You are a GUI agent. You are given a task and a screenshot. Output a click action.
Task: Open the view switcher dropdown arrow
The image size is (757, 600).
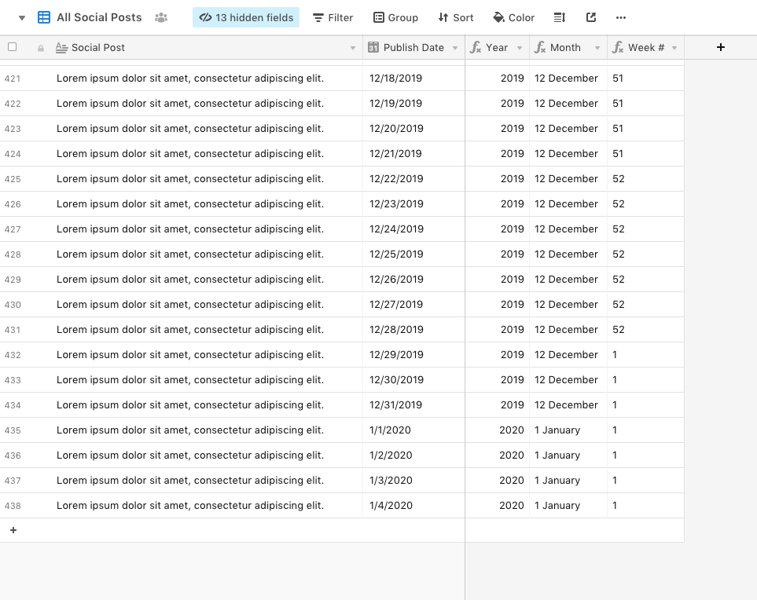[22, 18]
